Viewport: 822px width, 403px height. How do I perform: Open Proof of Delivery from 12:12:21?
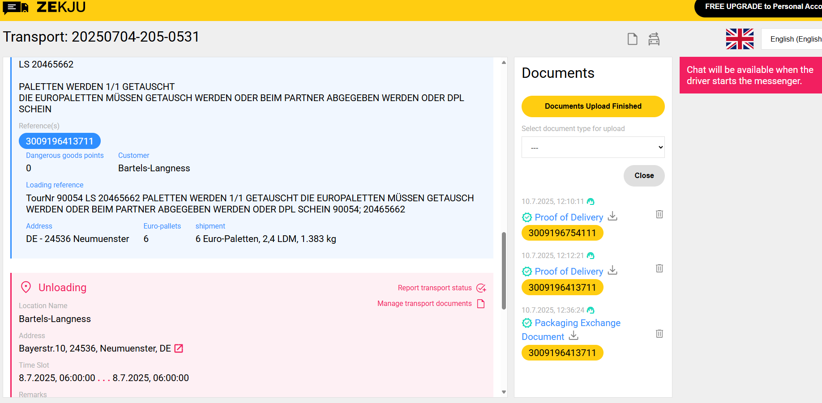point(569,271)
